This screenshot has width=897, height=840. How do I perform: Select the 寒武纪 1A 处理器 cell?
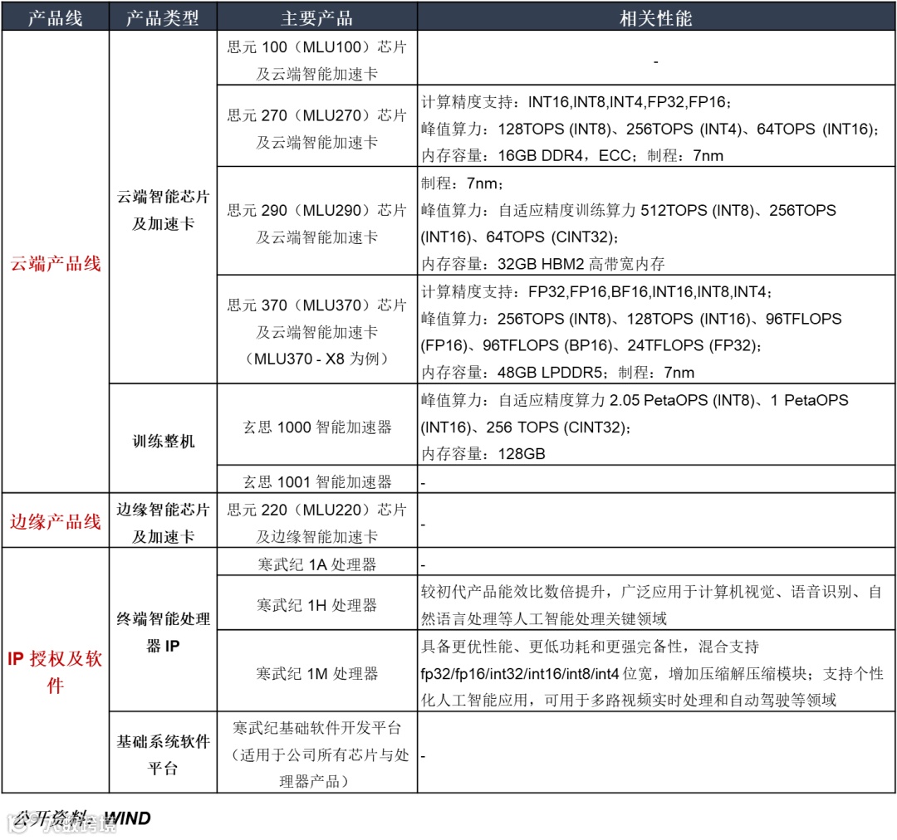click(x=317, y=562)
